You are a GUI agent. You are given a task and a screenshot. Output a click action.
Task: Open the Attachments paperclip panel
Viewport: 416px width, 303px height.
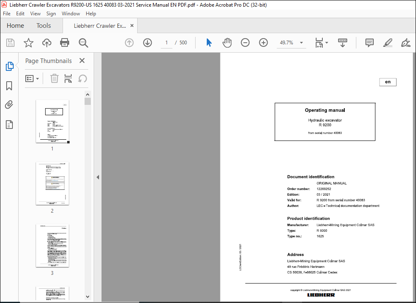(9, 105)
